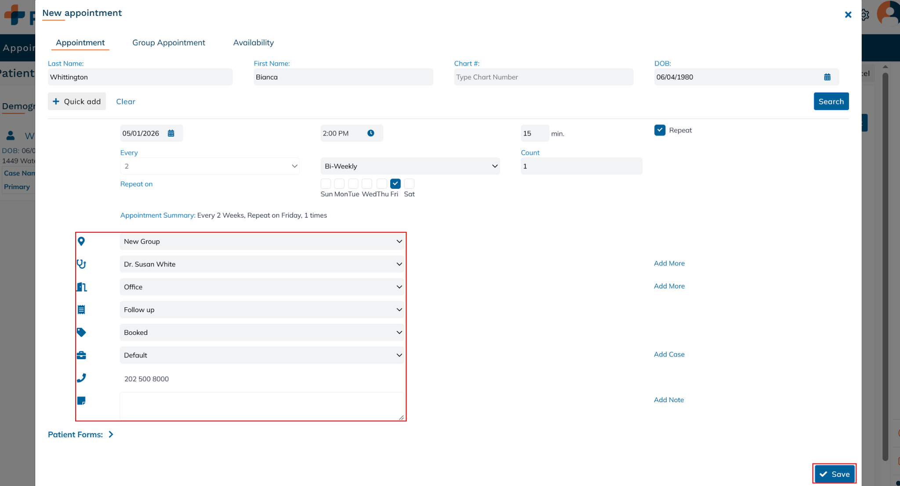The width and height of the screenshot is (900, 486).
Task: Uncheck the Repeat checkbox
Action: click(x=660, y=130)
